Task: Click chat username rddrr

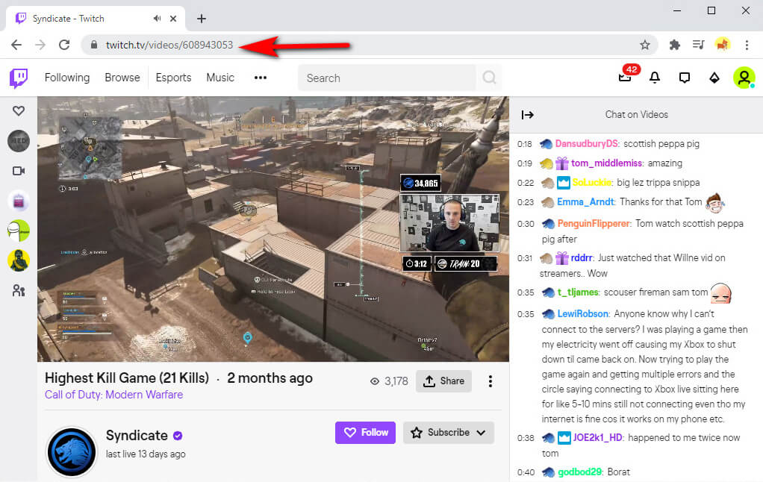Action: pyautogui.click(x=581, y=257)
